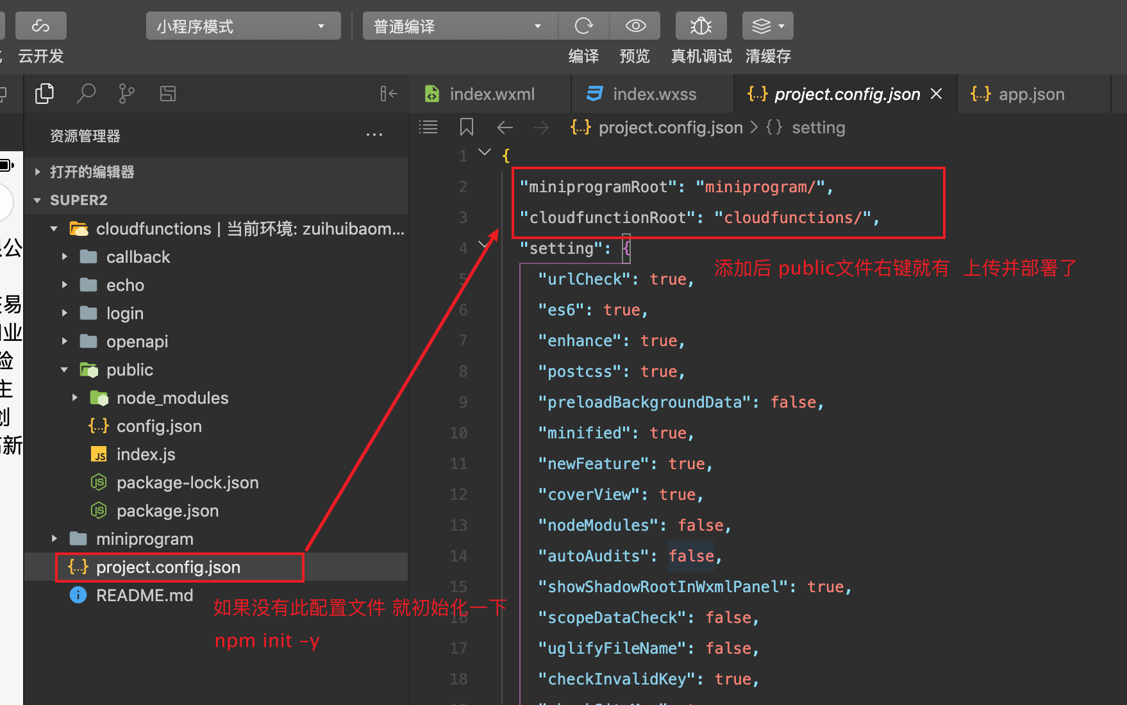Click the false value of "autoAudits"
This screenshot has width=1127, height=705.
click(691, 556)
